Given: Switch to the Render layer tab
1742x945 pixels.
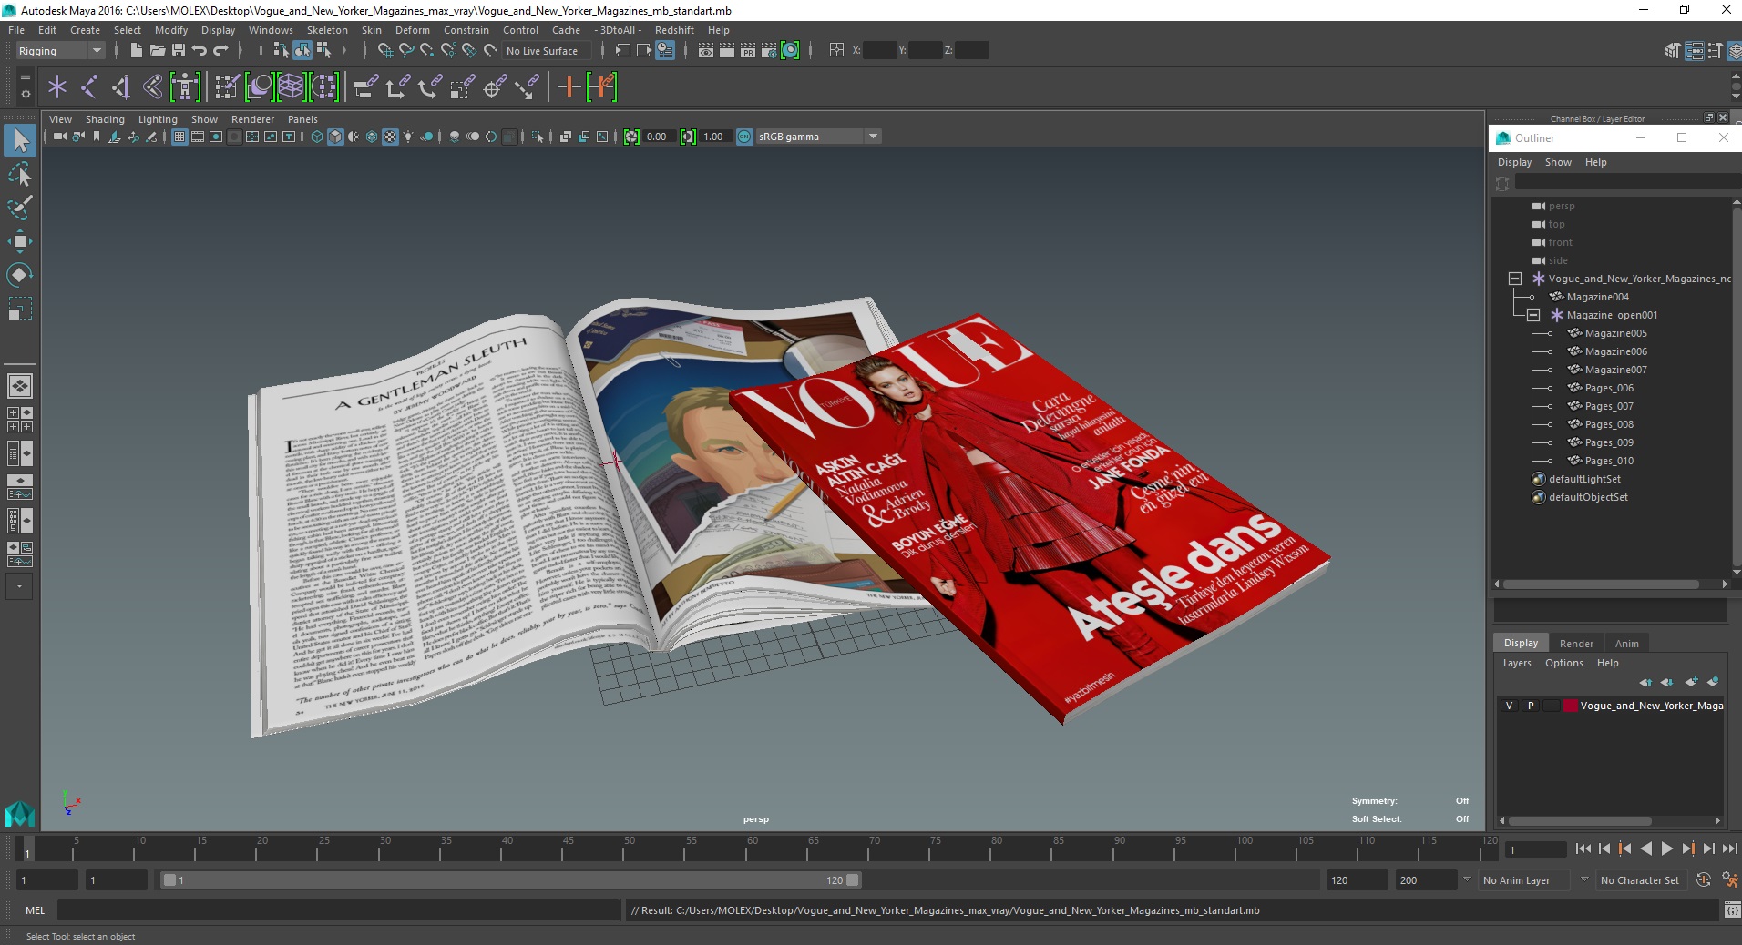Looking at the screenshot, I should tap(1576, 644).
